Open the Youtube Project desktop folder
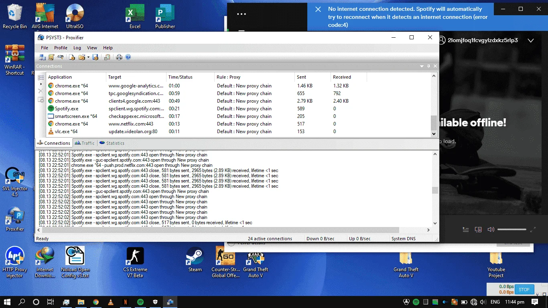 coord(496,262)
